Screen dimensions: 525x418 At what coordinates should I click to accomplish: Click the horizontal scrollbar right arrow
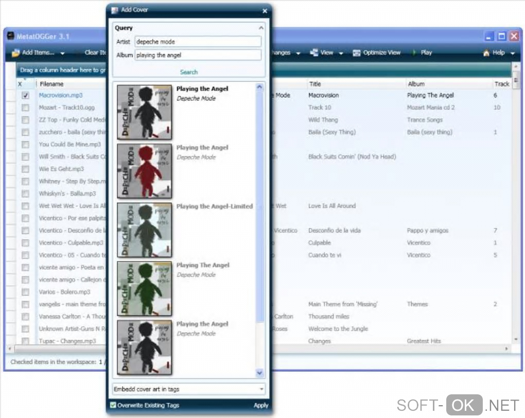506,349
